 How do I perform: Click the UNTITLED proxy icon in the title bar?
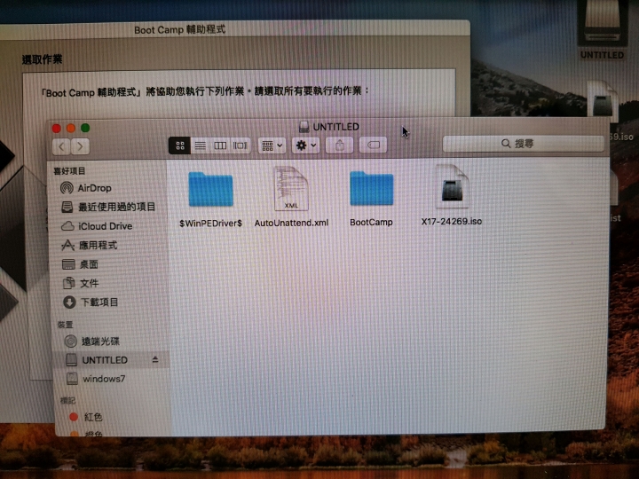point(304,127)
